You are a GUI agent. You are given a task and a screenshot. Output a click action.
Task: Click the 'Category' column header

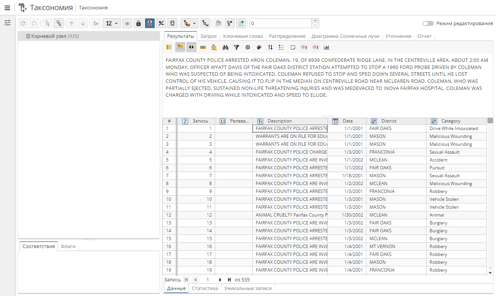pos(457,121)
